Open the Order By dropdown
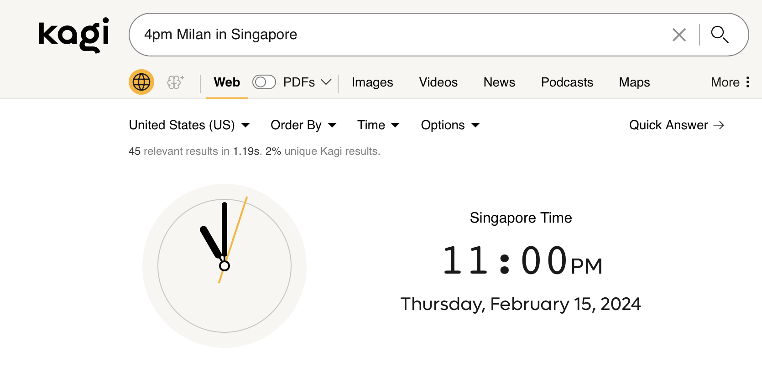 point(303,125)
